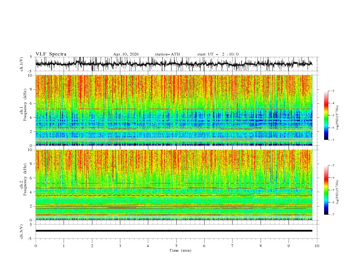Click the date 'Apr. 10, 2026'

(126, 54)
